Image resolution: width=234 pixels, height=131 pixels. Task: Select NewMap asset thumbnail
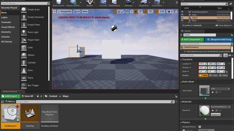(x=30, y=113)
